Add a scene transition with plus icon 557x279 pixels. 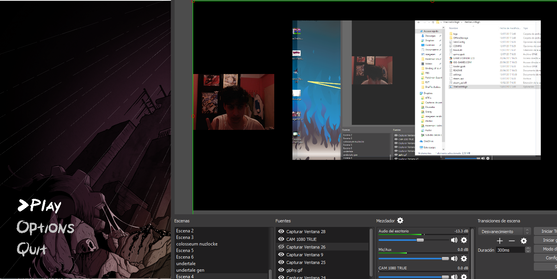(500, 241)
